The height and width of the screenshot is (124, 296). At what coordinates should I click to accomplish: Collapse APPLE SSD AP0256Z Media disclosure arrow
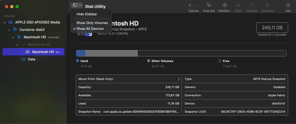[x=5, y=22]
